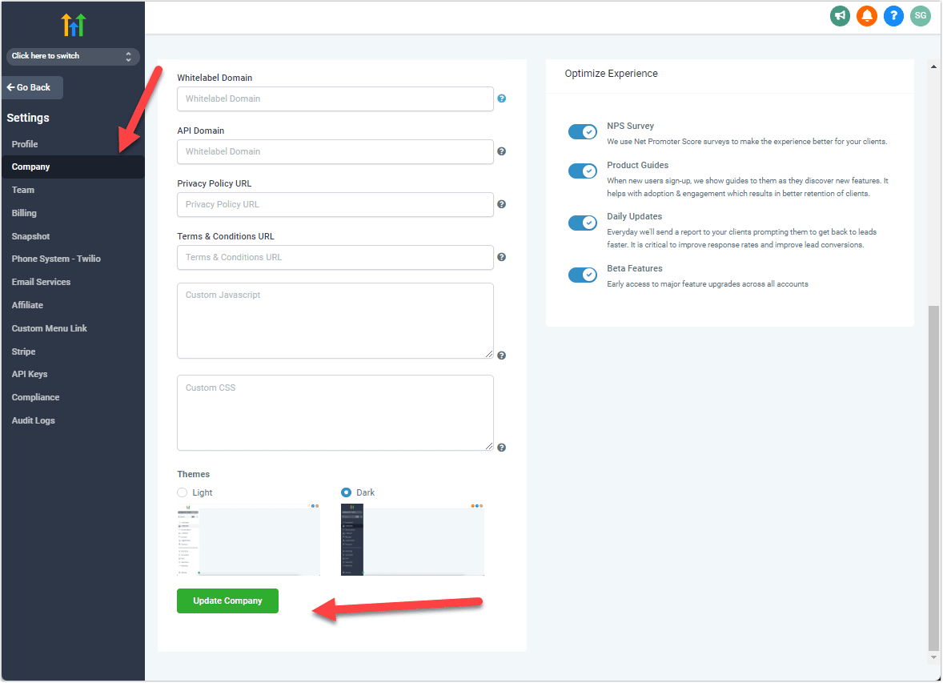Go to the API Keys settings page

[x=30, y=374]
